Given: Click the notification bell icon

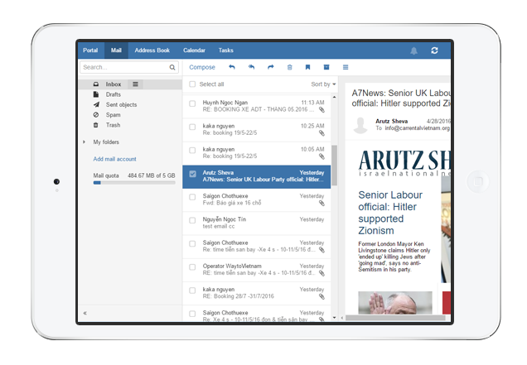Looking at the screenshot, I should pos(413,50).
